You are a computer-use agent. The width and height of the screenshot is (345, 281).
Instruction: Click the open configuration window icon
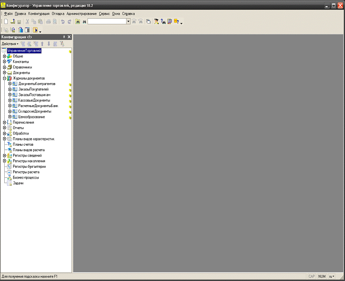[27, 30]
